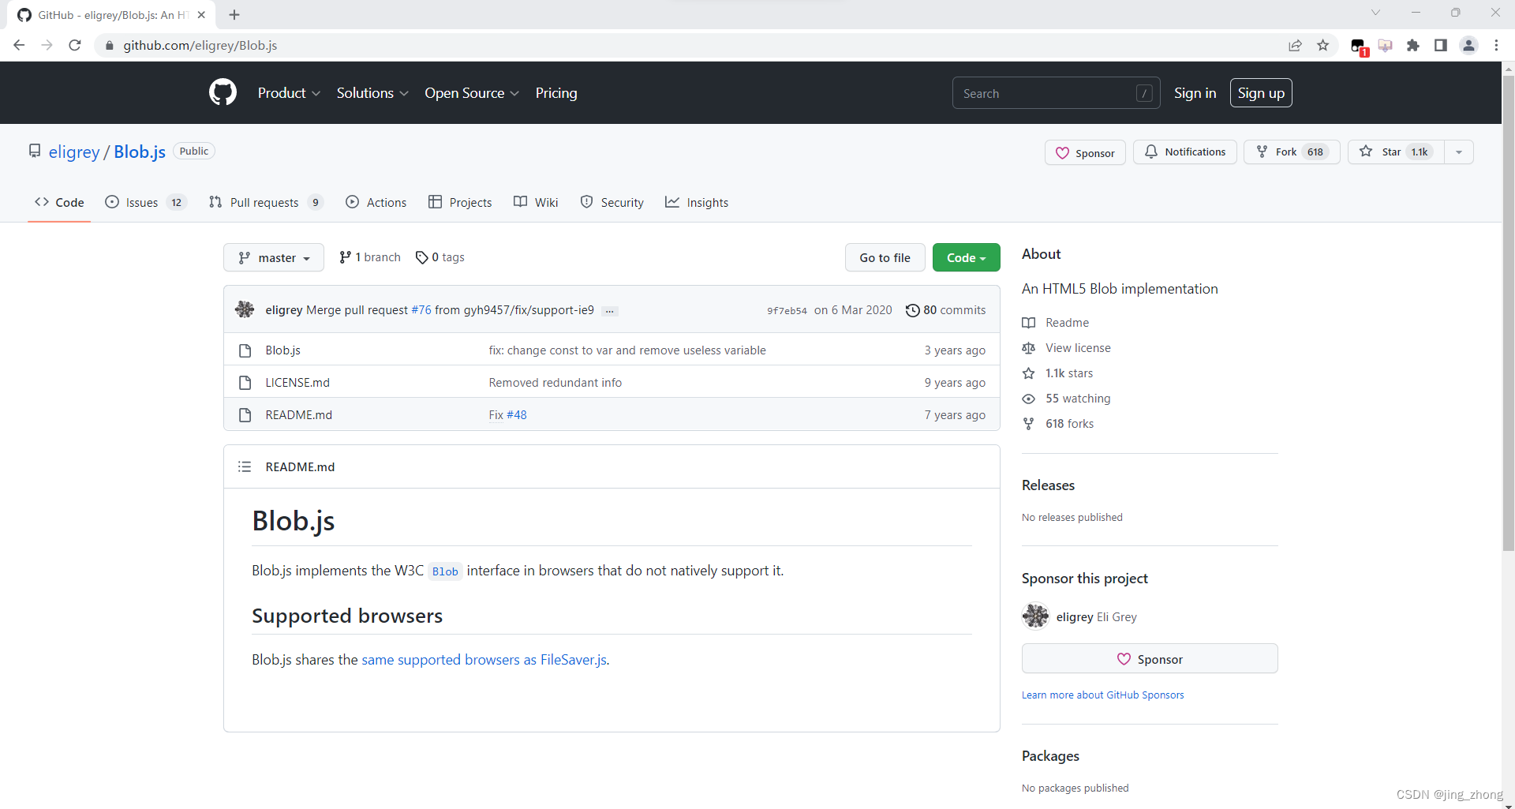Open the Security tab

coord(612,202)
